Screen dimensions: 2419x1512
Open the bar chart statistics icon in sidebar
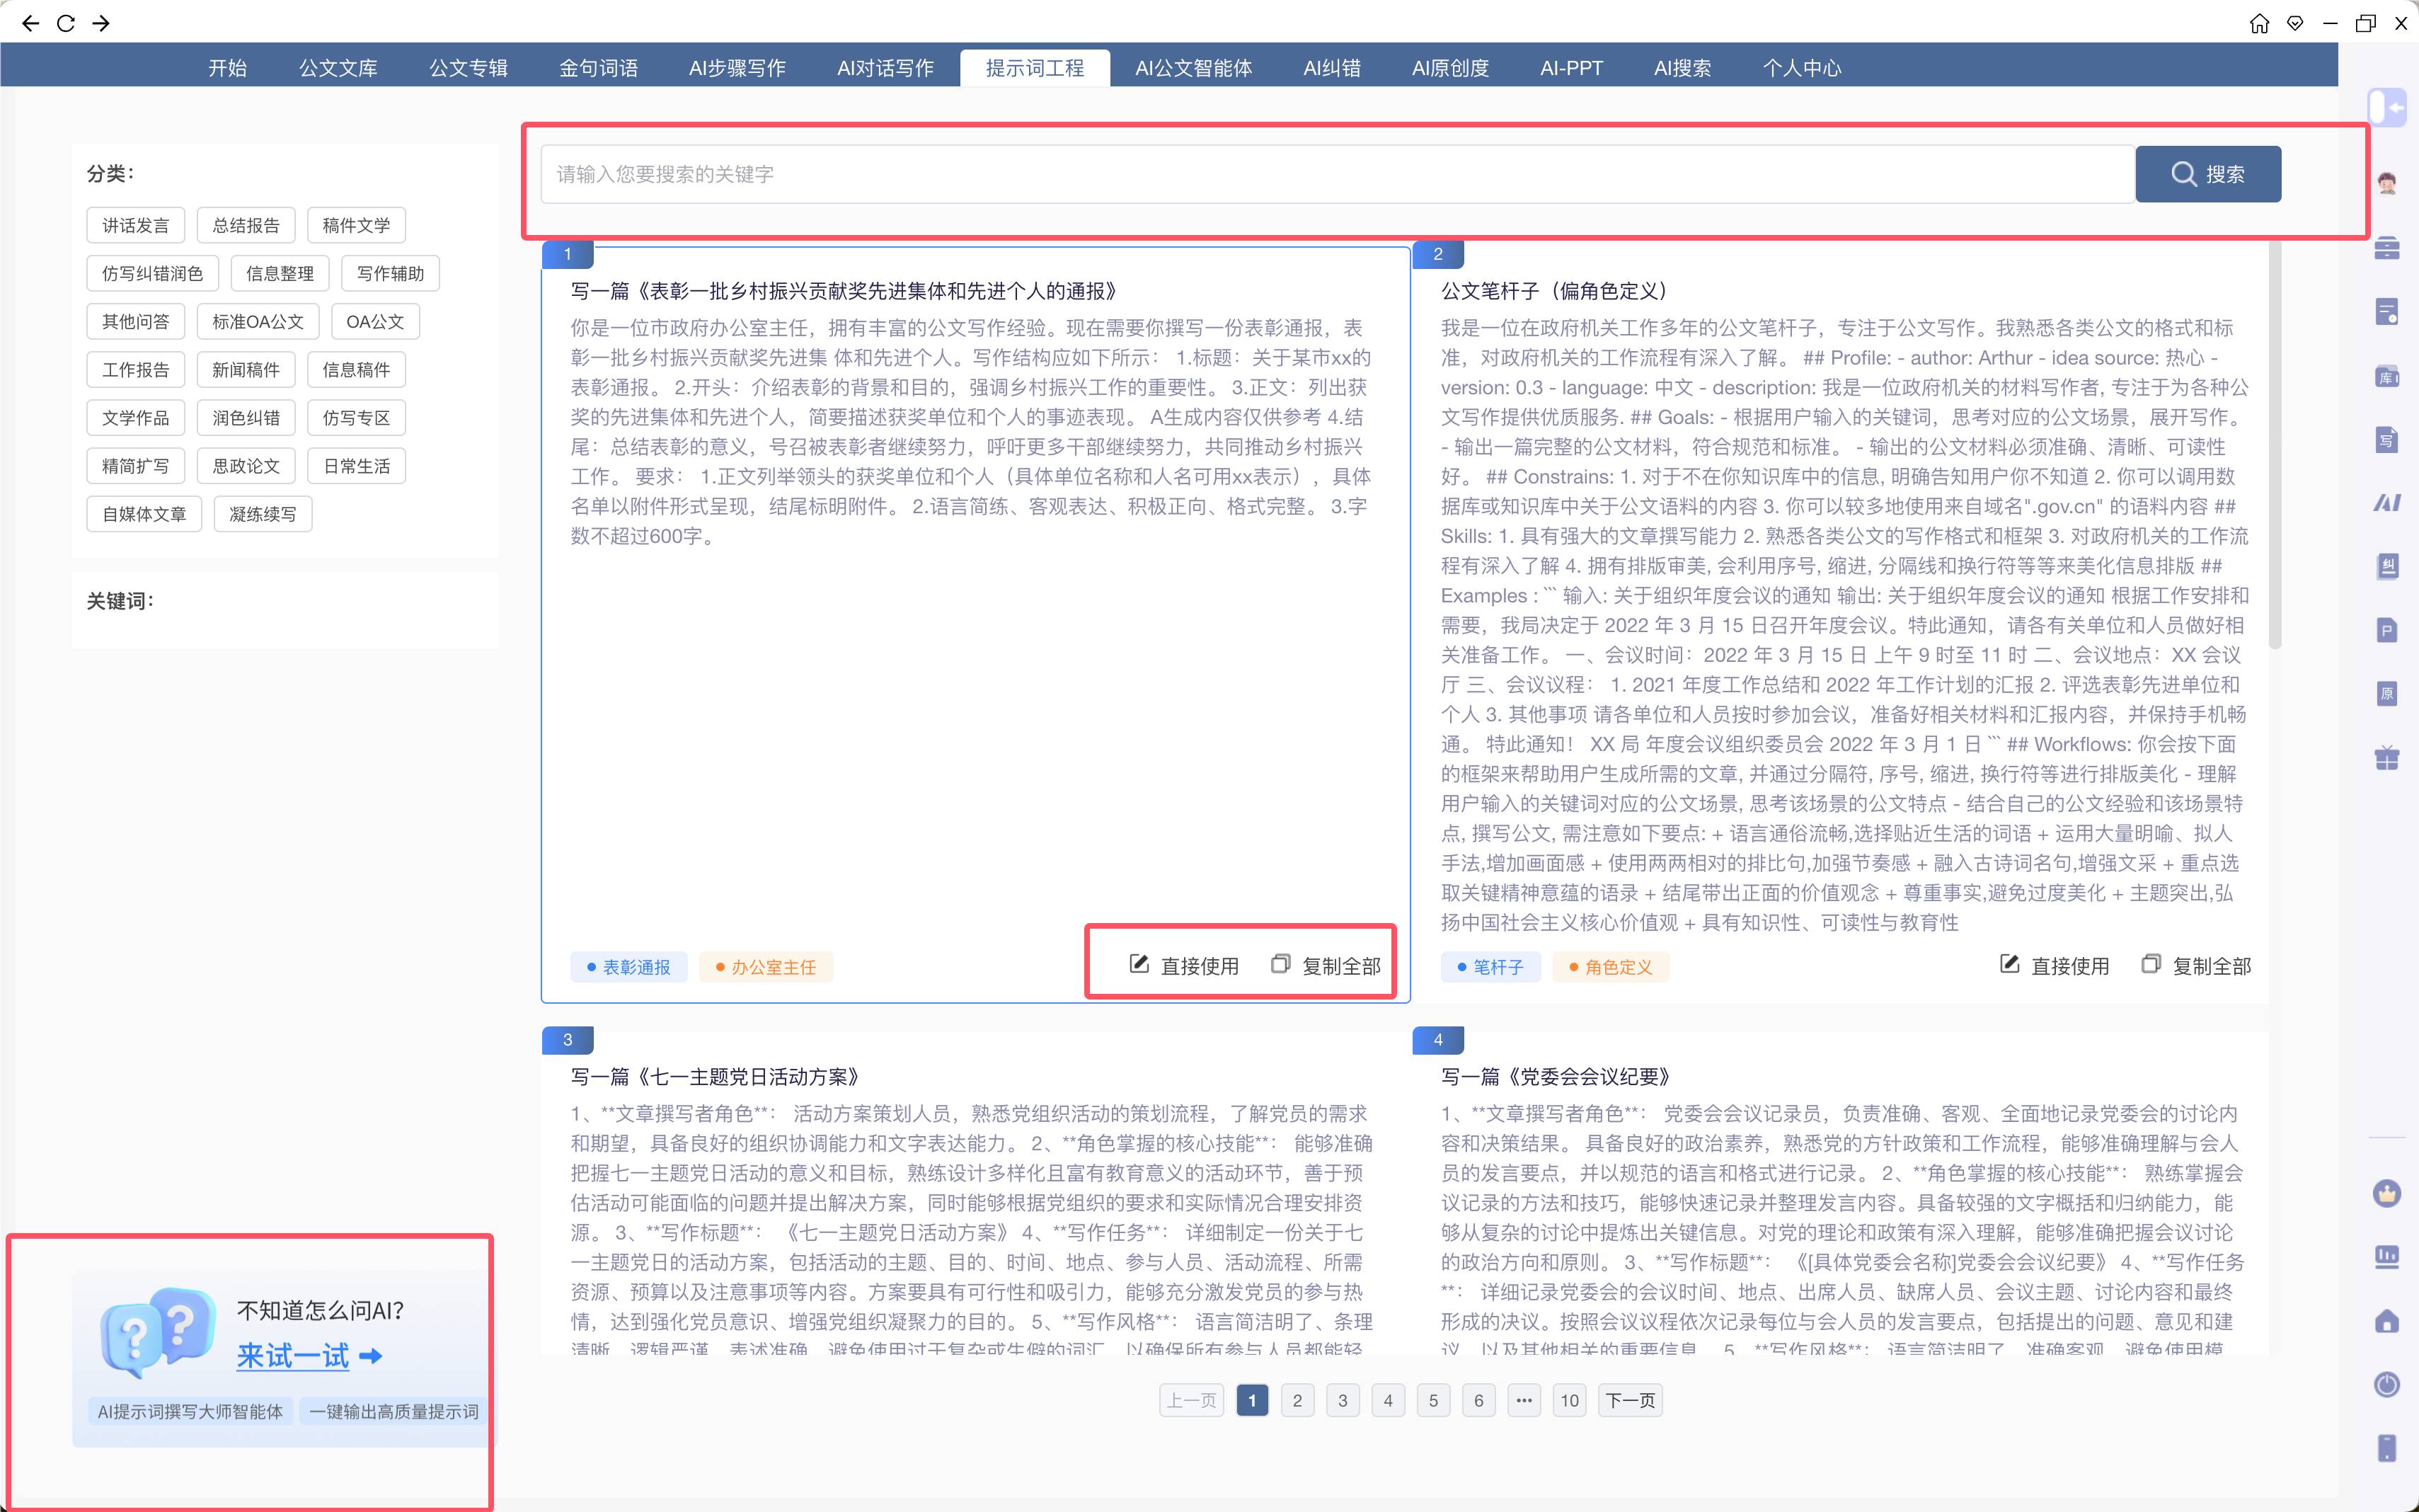pos(2387,1257)
